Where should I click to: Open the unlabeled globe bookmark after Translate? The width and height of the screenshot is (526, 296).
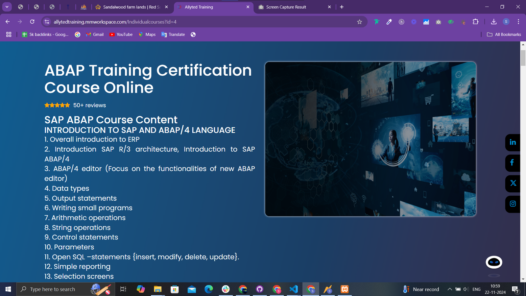coord(193,35)
